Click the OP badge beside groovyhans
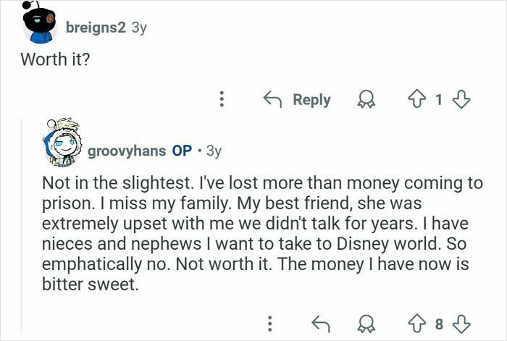 click(182, 151)
